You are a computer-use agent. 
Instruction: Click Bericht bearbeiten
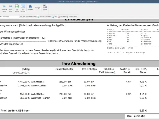click(x=44, y=17)
